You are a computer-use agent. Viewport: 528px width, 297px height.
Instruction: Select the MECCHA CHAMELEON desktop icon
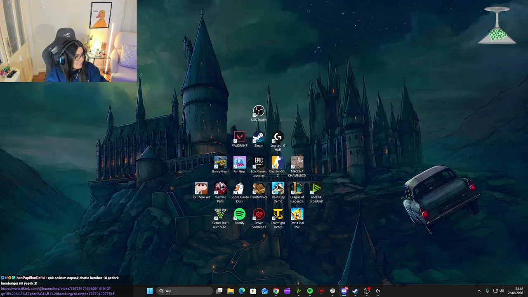(x=297, y=167)
